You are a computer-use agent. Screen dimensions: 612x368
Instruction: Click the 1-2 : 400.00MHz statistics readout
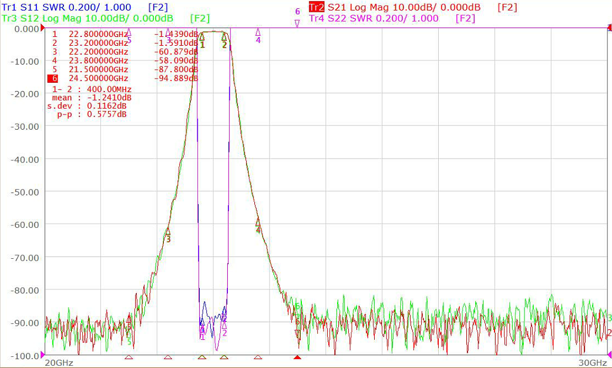tap(92, 89)
